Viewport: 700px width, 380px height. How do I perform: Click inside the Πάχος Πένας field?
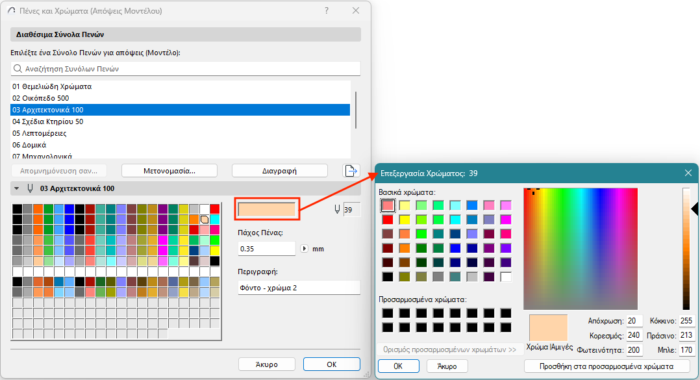pos(266,248)
